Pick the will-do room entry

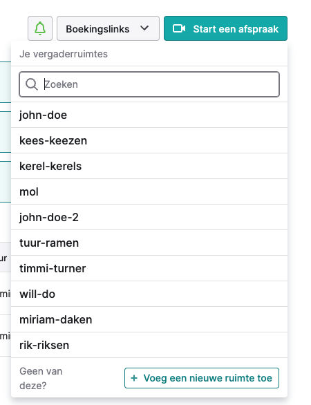point(149,294)
